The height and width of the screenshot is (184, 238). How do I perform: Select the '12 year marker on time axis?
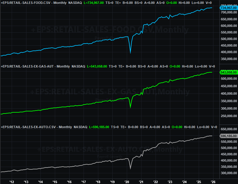click(12, 181)
